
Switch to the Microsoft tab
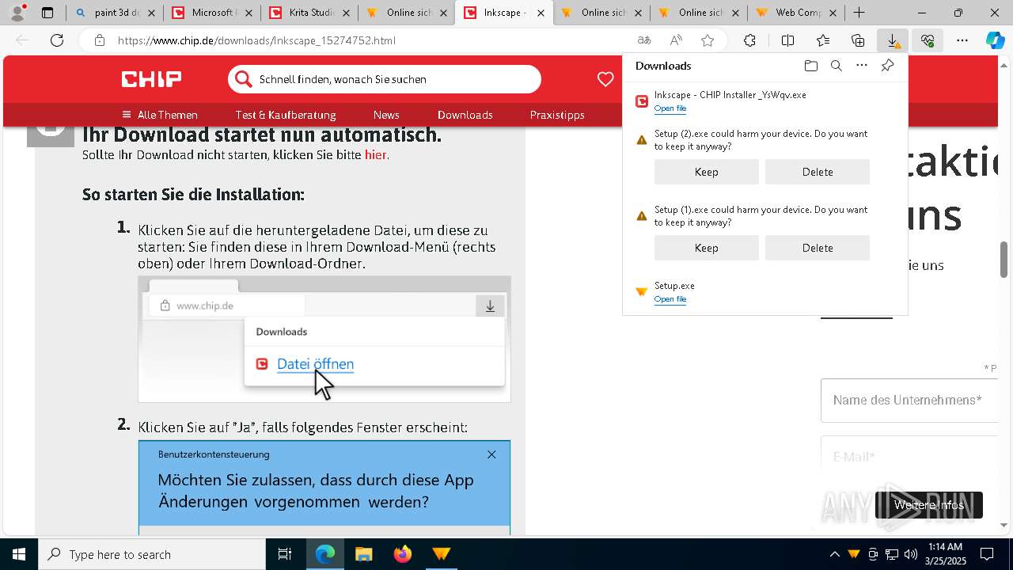212,13
